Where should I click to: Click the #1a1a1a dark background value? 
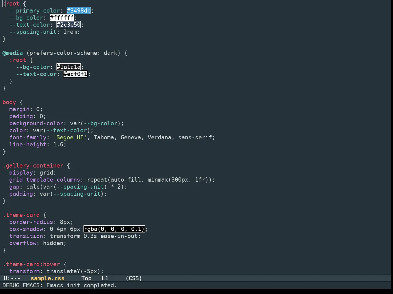(x=68, y=67)
